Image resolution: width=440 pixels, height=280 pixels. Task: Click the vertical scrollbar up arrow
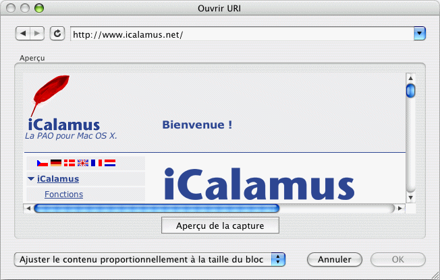click(x=410, y=78)
